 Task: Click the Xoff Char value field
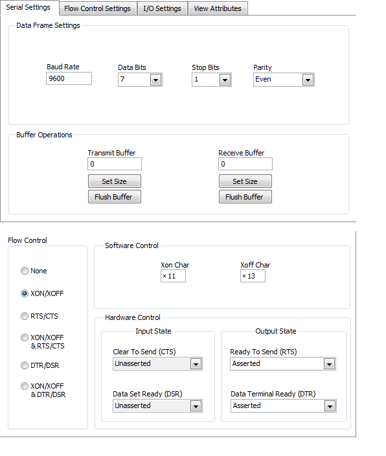pos(253,276)
